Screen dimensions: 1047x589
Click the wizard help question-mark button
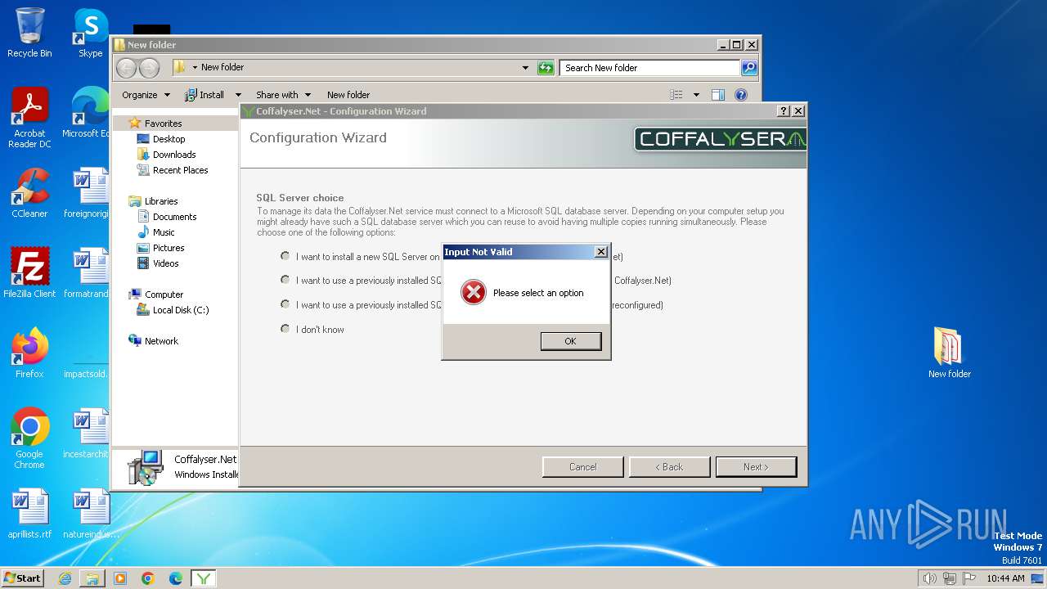pyautogui.click(x=784, y=110)
